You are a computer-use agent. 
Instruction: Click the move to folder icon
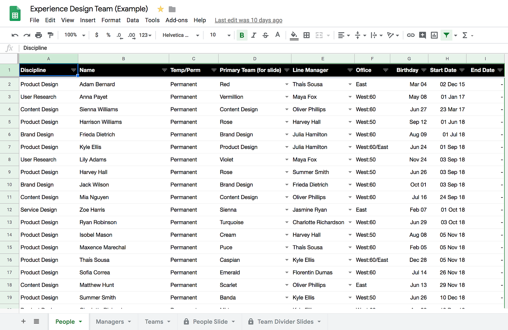coord(172,9)
